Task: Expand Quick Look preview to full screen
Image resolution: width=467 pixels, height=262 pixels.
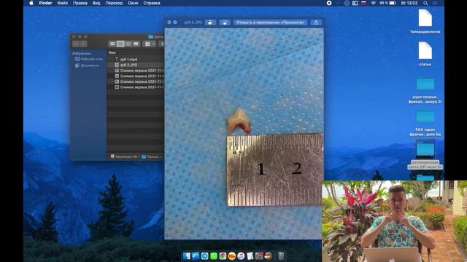Action: pyautogui.click(x=175, y=23)
